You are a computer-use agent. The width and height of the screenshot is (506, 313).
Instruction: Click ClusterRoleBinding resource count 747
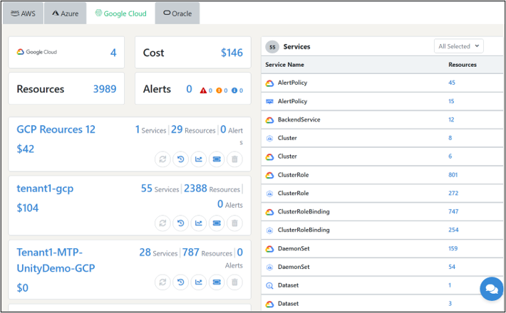click(453, 211)
